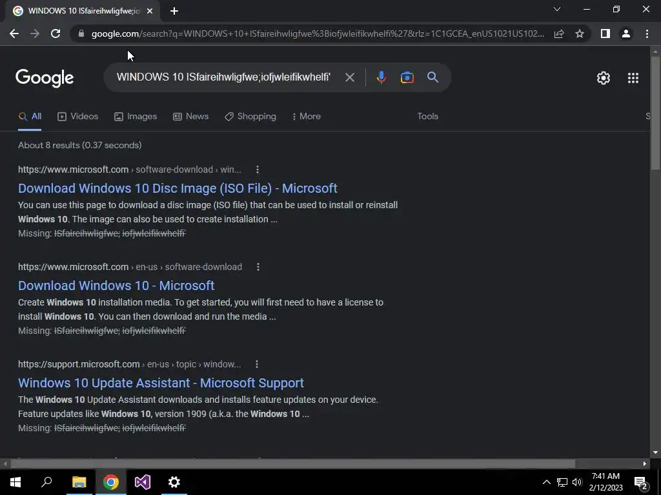Open Google quick settings gear
Screen dimensions: 661x495
[x=604, y=78]
